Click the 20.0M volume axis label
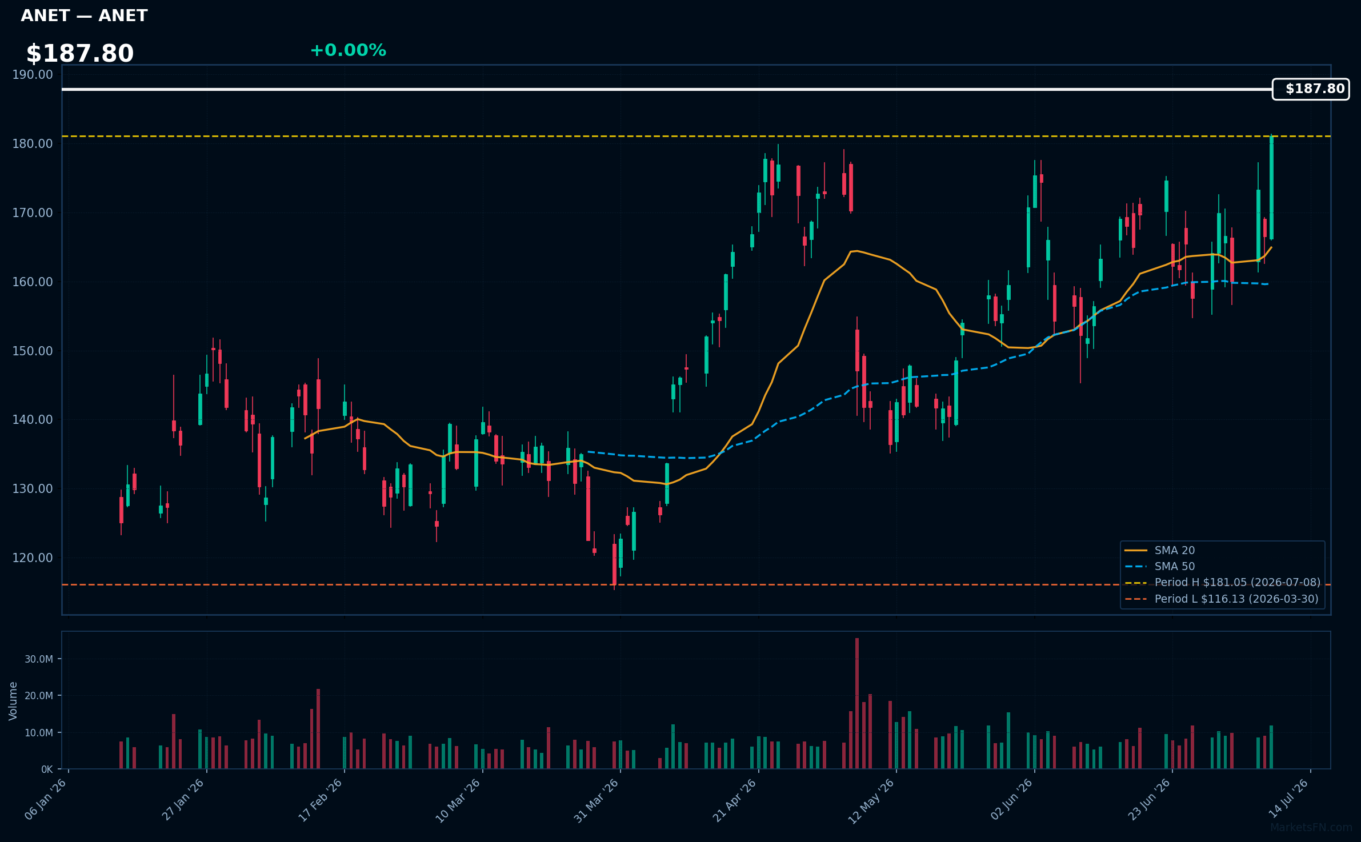This screenshot has width=1361, height=842. point(39,696)
